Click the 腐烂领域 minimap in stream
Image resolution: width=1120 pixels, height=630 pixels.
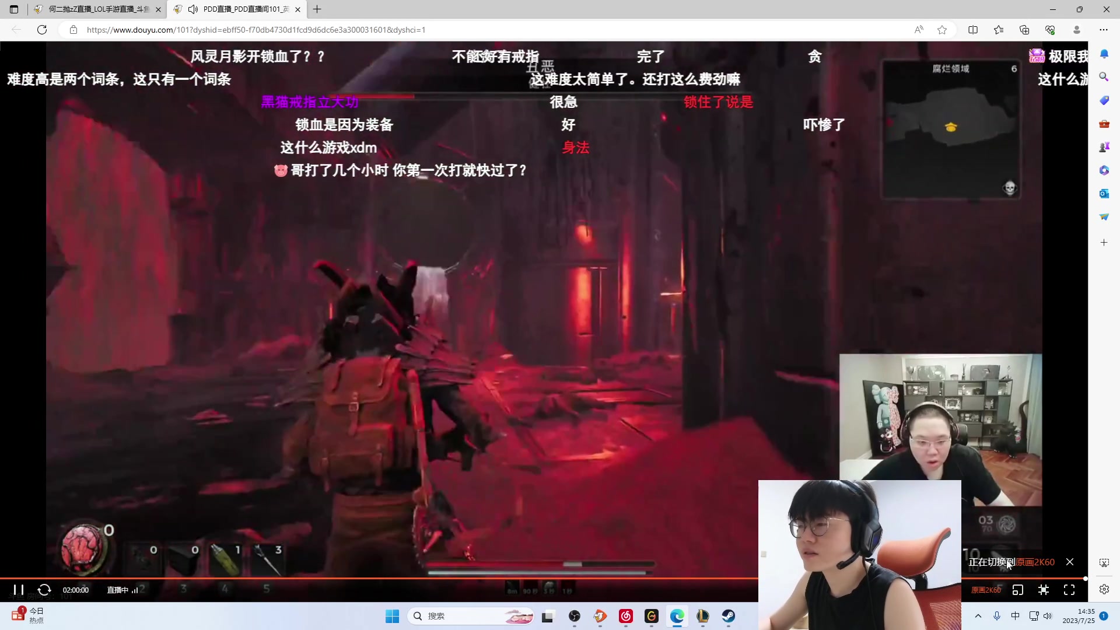pos(951,129)
